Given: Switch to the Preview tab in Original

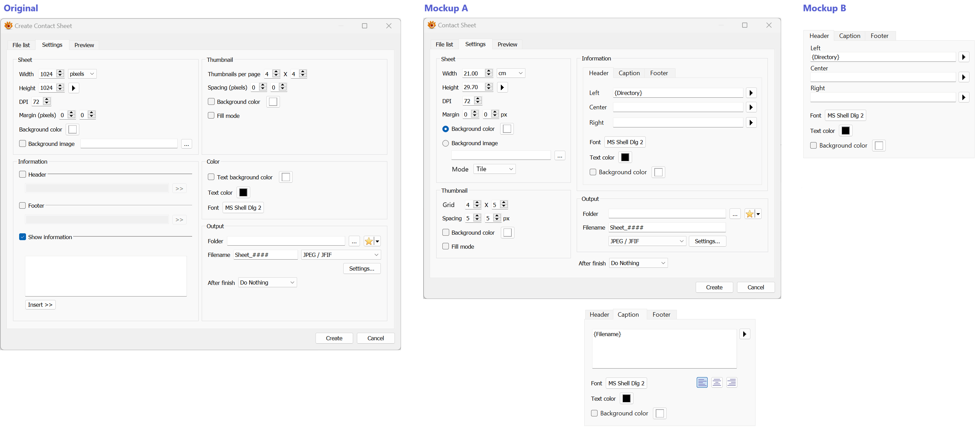Looking at the screenshot, I should (x=84, y=45).
